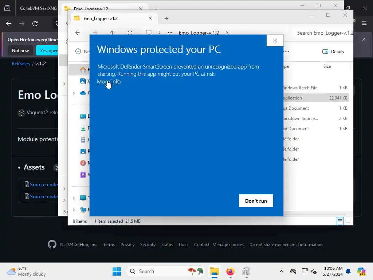373x280 pixels.
Task: Click New button in Explorer toolbar
Action: coord(82,51)
